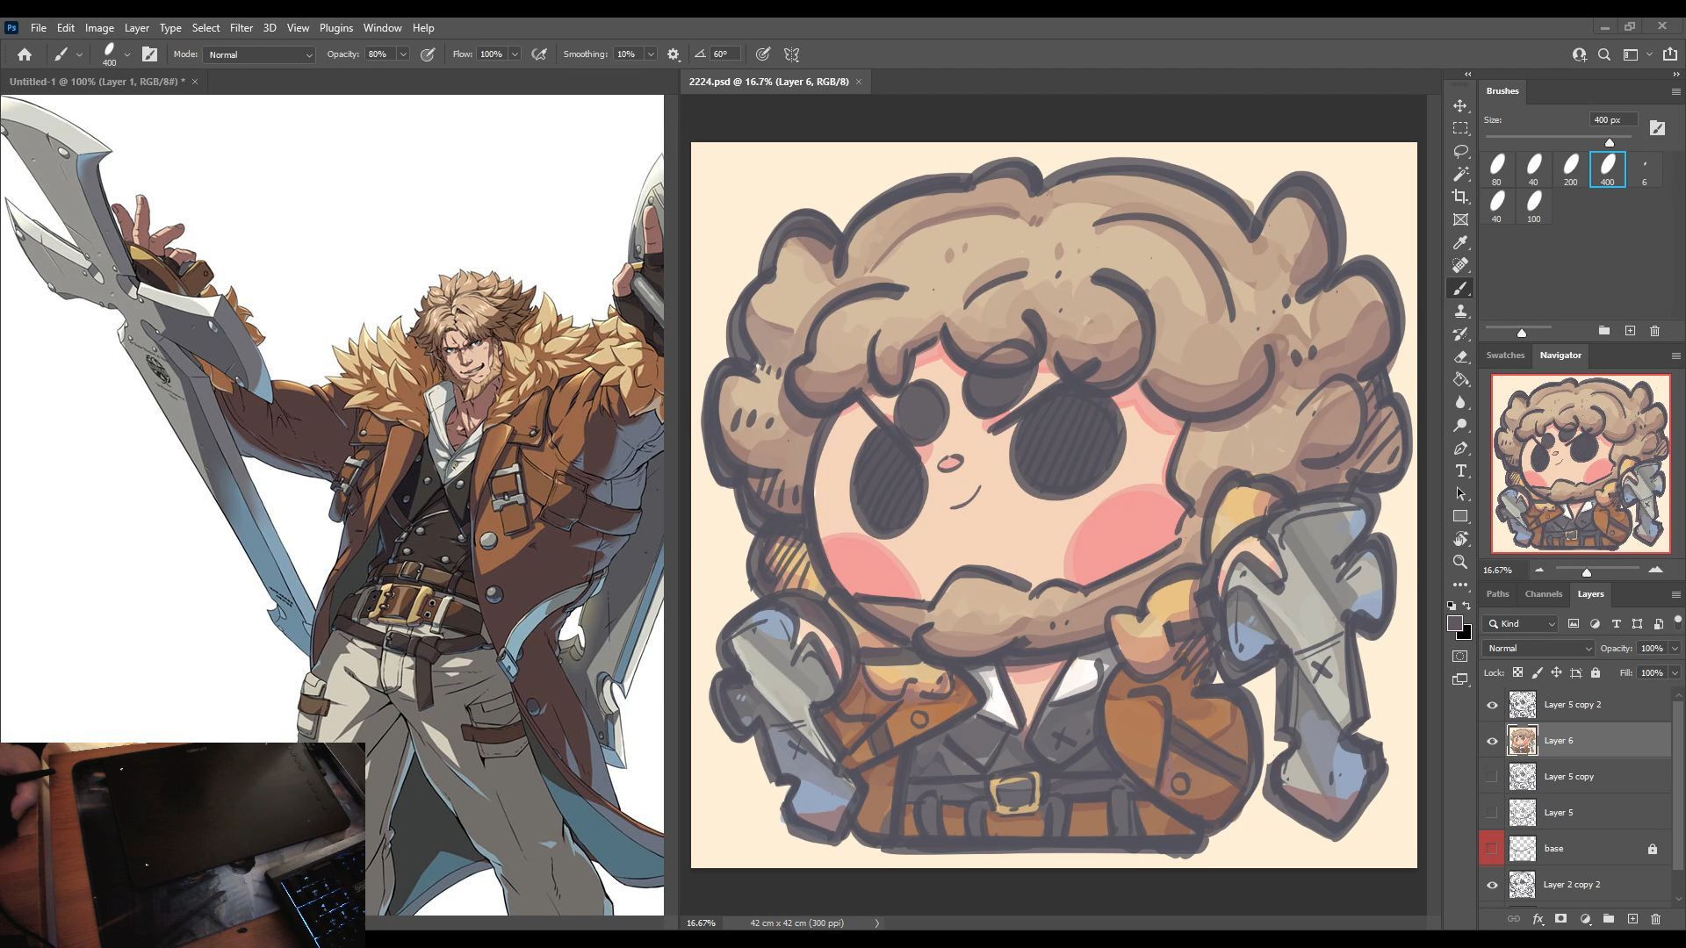1686x948 pixels.
Task: Open smoothing options gear
Action: pyautogui.click(x=674, y=54)
